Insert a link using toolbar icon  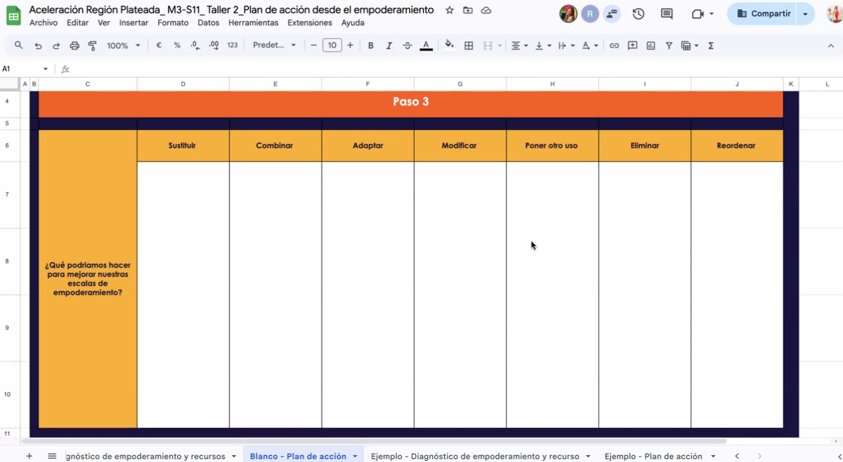[614, 45]
